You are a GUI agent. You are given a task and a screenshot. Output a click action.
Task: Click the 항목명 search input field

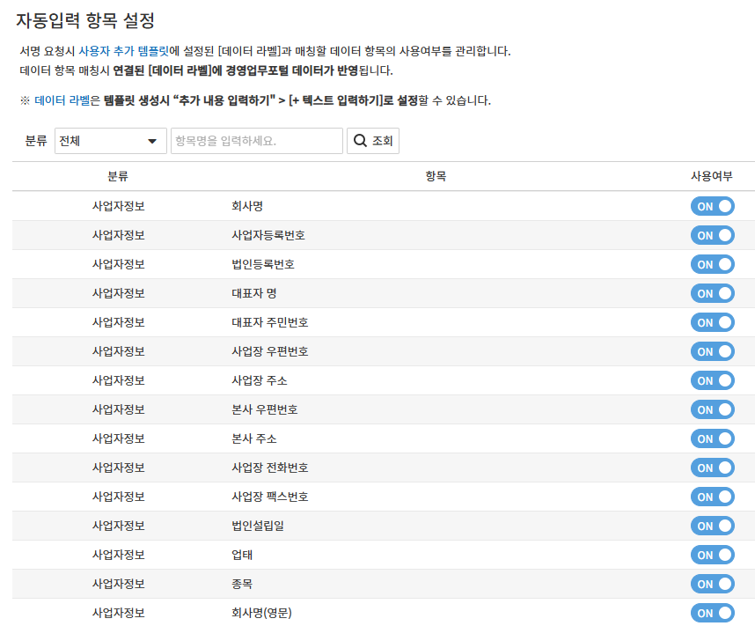coord(257,141)
